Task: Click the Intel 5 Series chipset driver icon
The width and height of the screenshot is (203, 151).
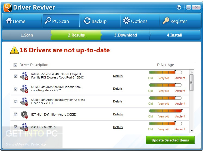Action: (24, 76)
